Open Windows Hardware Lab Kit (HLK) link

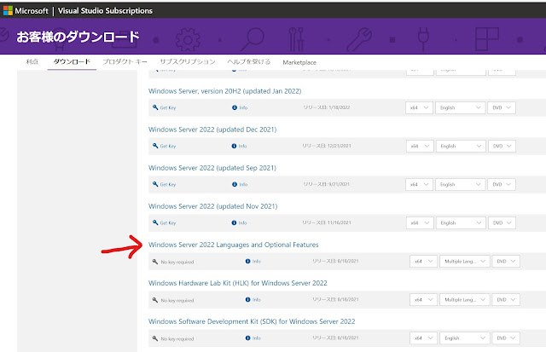(x=238, y=283)
